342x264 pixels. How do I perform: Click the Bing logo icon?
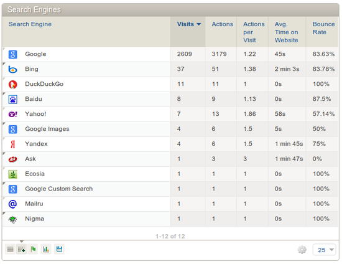(x=12, y=70)
